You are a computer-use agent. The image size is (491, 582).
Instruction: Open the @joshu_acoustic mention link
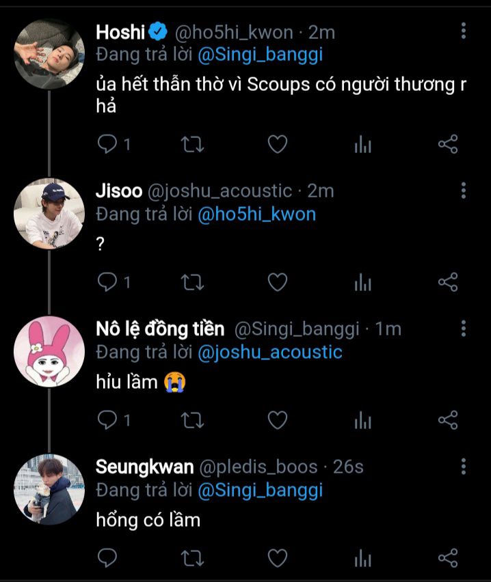[x=269, y=352]
